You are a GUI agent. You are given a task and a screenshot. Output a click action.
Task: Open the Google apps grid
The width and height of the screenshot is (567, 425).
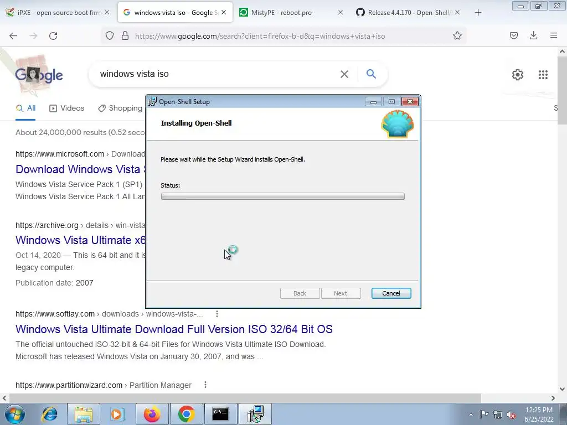tap(543, 75)
